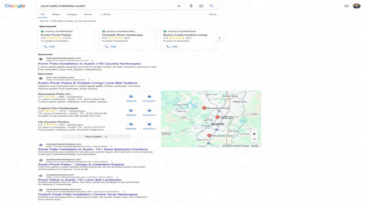Open Lone Star Outdoor sponsored link

88,83
